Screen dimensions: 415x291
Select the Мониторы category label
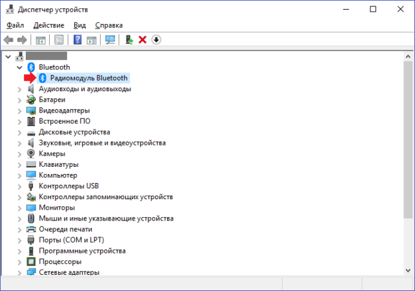tap(57, 208)
